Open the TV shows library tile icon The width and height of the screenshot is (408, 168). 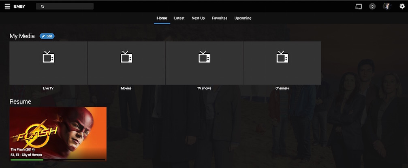204,57
